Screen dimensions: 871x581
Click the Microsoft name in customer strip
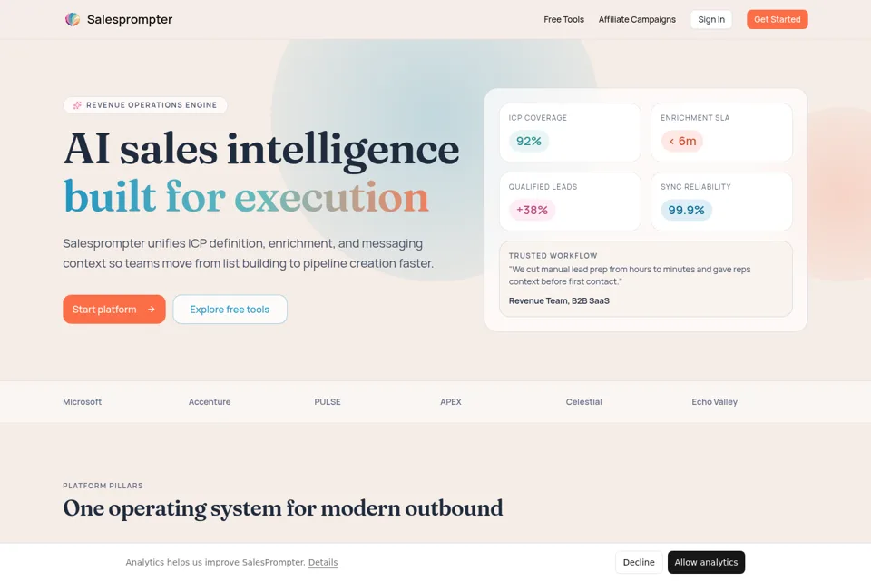click(83, 402)
